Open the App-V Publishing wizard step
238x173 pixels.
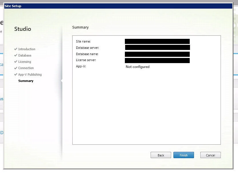click(30, 75)
